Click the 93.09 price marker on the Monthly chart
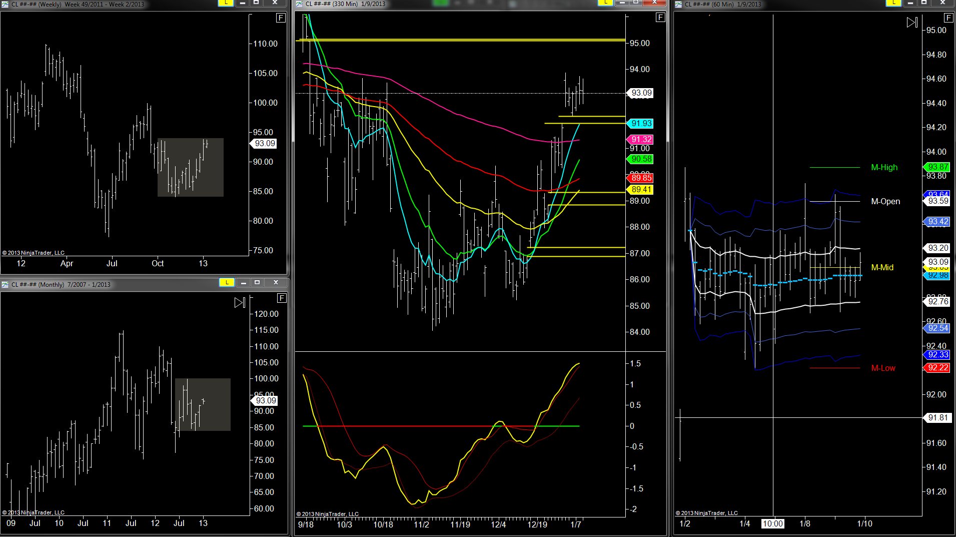 tap(265, 401)
